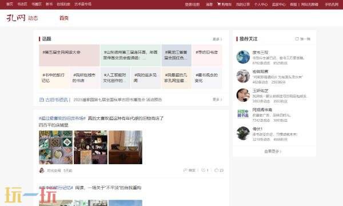The image size is (343, 206).
Task: Open the green topic tile starting #山东德州
Action: tap(130, 55)
